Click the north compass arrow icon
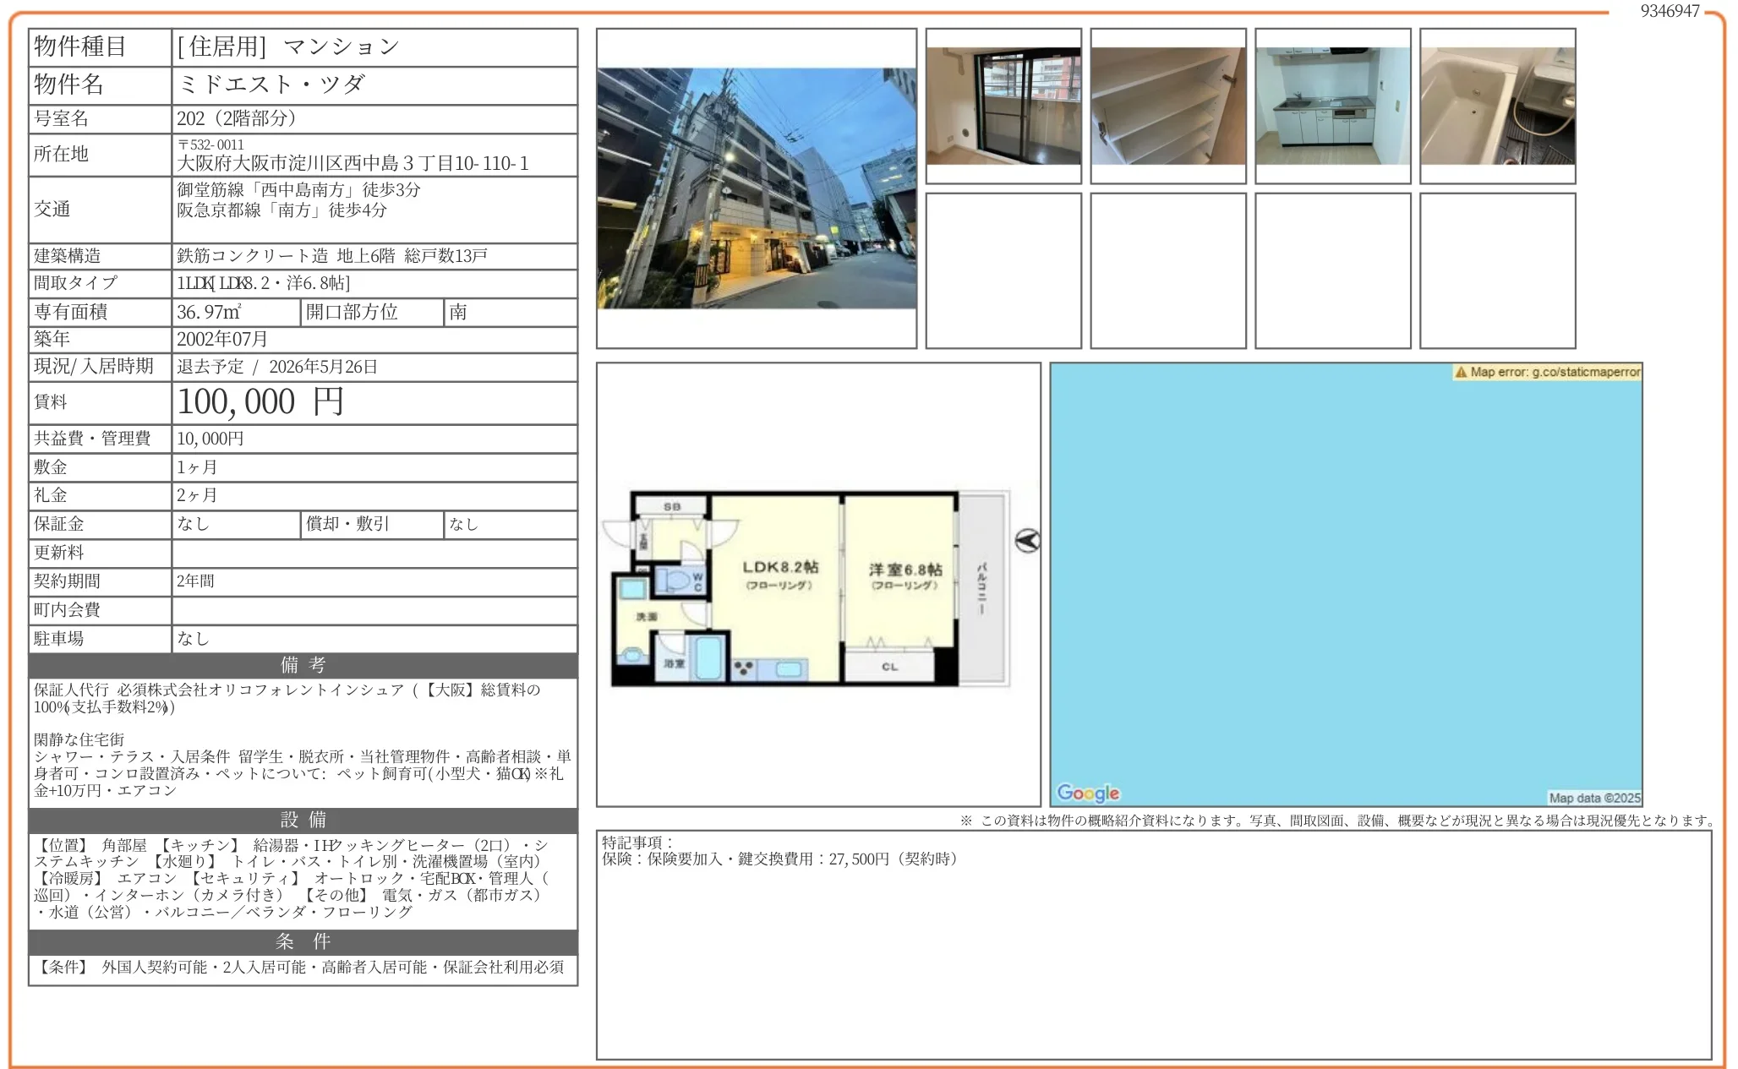This screenshot has width=1738, height=1069. pos(1027,540)
